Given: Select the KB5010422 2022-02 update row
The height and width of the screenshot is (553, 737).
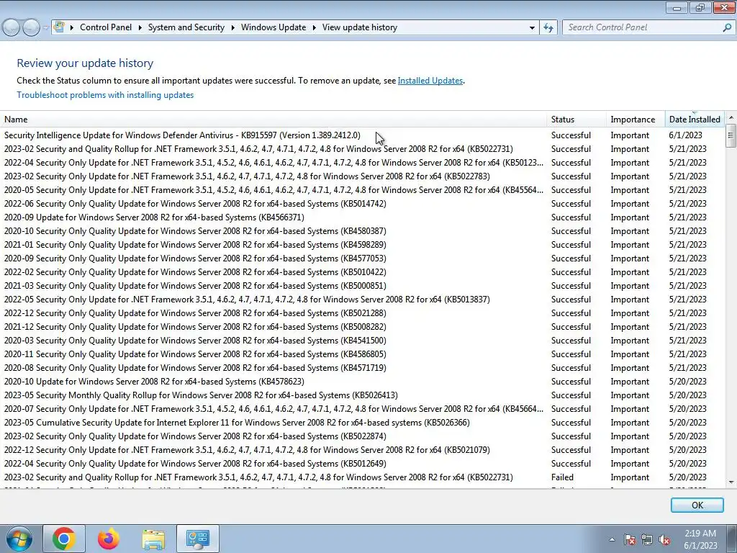Looking at the screenshot, I should click(x=362, y=271).
